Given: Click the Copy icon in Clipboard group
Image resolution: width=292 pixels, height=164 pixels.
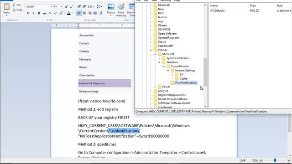Looking at the screenshot, I should click(14, 10).
